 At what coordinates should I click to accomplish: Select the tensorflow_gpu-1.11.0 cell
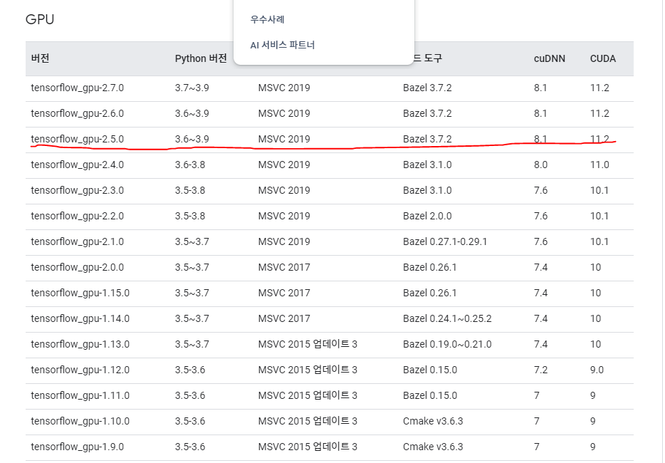(80, 395)
